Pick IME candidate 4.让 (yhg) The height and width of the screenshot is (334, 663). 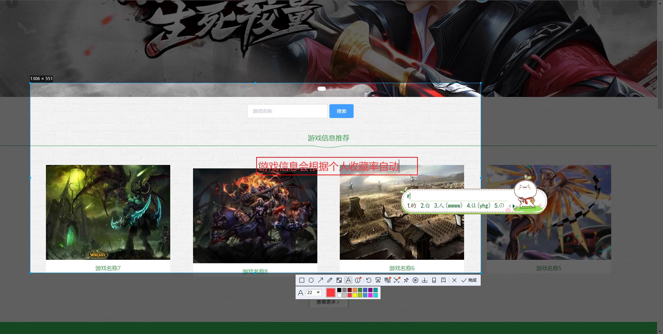(478, 206)
